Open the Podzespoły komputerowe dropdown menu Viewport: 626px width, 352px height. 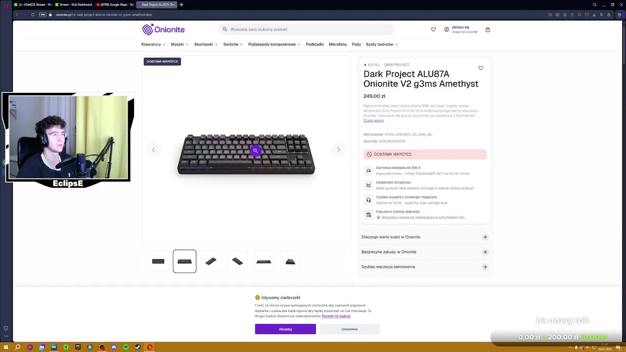point(274,44)
